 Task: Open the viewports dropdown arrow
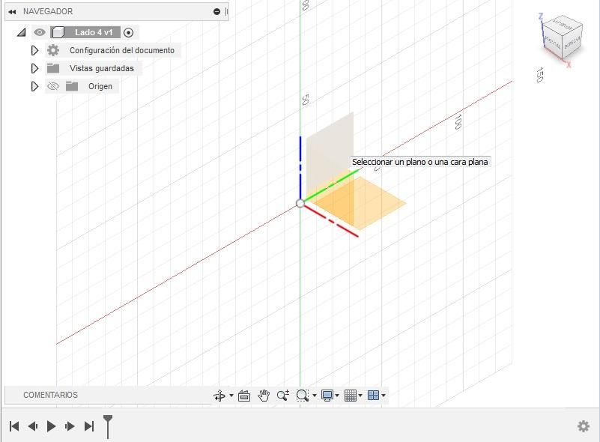(x=384, y=396)
